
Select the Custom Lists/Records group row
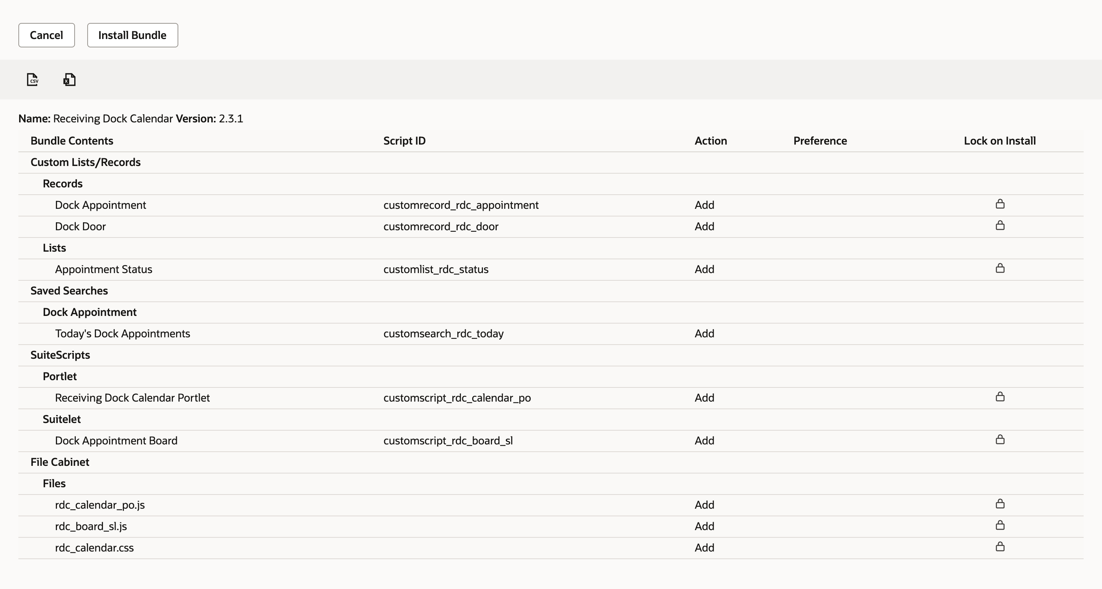[551, 163]
